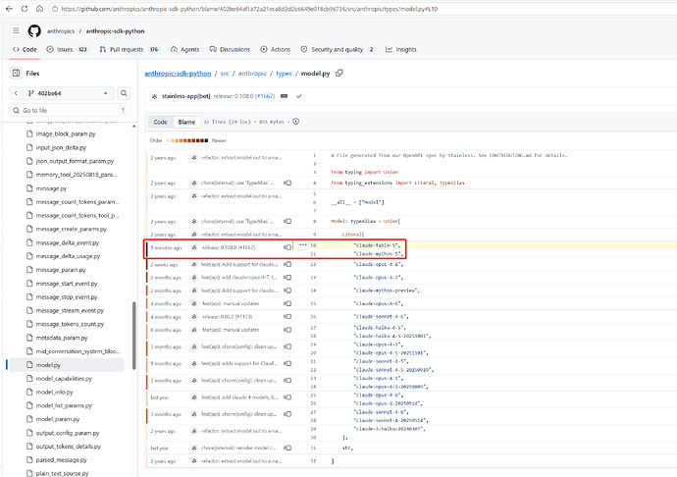Open Security and quality tab
Image resolution: width=677 pixels, height=477 pixels.
(338, 49)
